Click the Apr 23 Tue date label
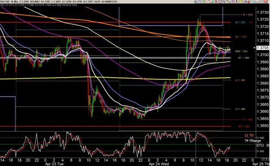Viewport: 270px width, 166px height. click(54, 164)
